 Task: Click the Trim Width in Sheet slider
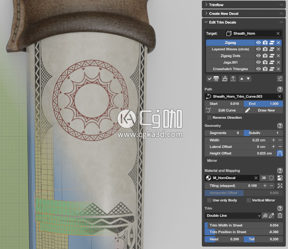pyautogui.click(x=244, y=225)
